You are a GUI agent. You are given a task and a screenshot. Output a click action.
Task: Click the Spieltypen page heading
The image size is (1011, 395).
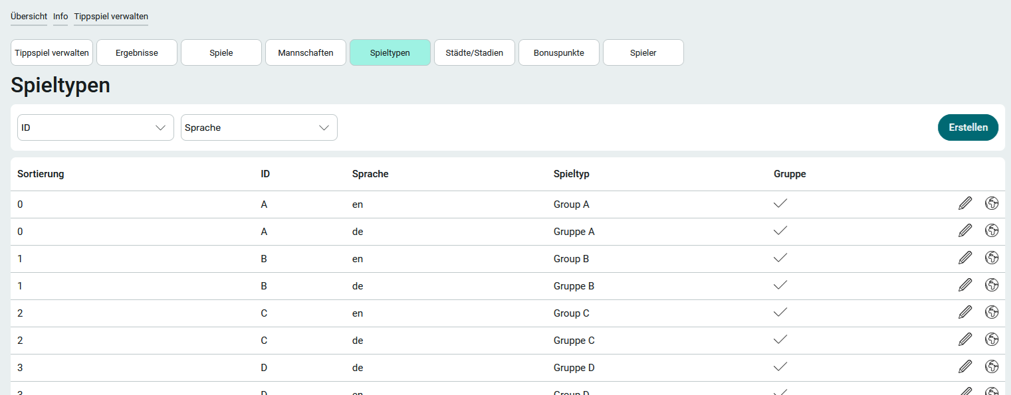(60, 86)
